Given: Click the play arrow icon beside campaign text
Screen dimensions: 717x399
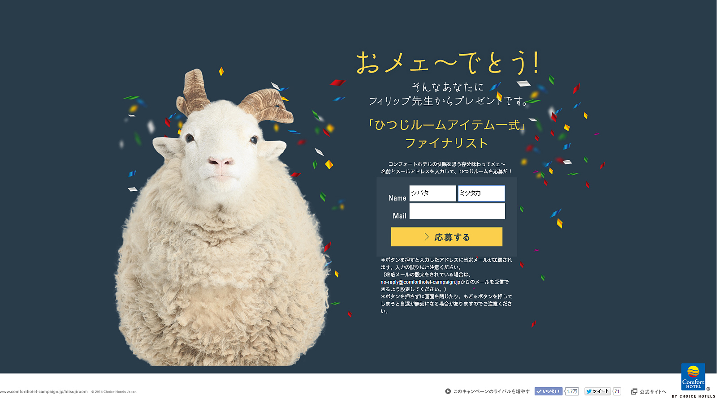Looking at the screenshot, I should click(448, 391).
